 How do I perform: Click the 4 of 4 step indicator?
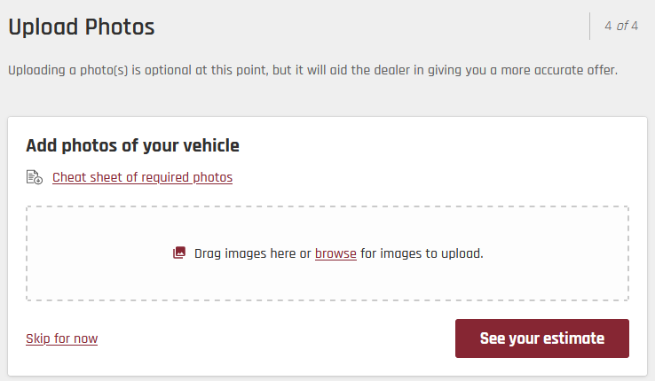[621, 26]
